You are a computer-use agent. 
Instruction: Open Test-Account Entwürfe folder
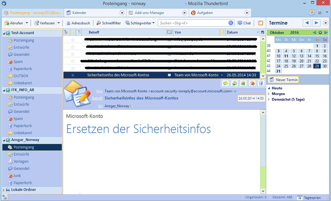pyautogui.click(x=21, y=47)
